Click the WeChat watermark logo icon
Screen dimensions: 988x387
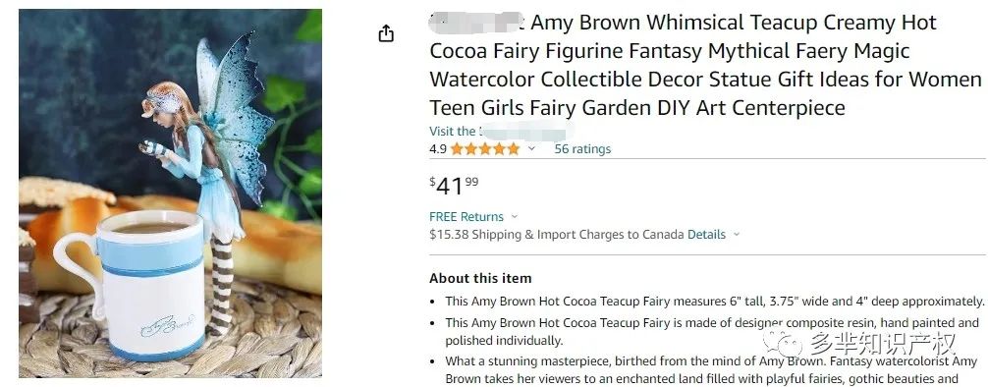pyautogui.click(x=783, y=344)
